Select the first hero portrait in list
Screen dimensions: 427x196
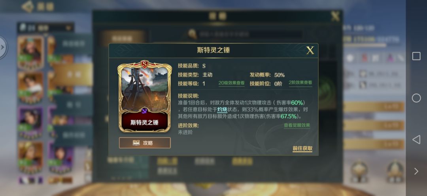pos(30,52)
